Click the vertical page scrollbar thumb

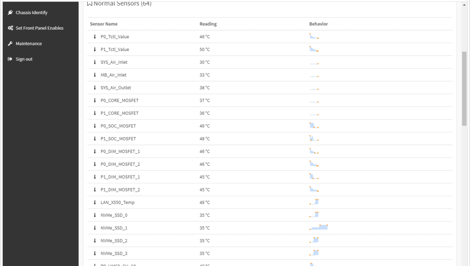(464, 89)
